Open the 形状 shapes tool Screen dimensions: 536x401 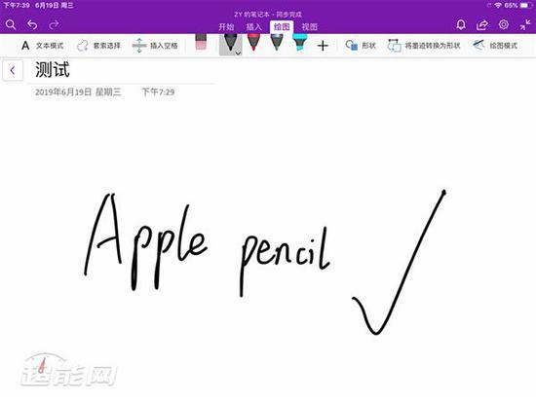click(361, 46)
